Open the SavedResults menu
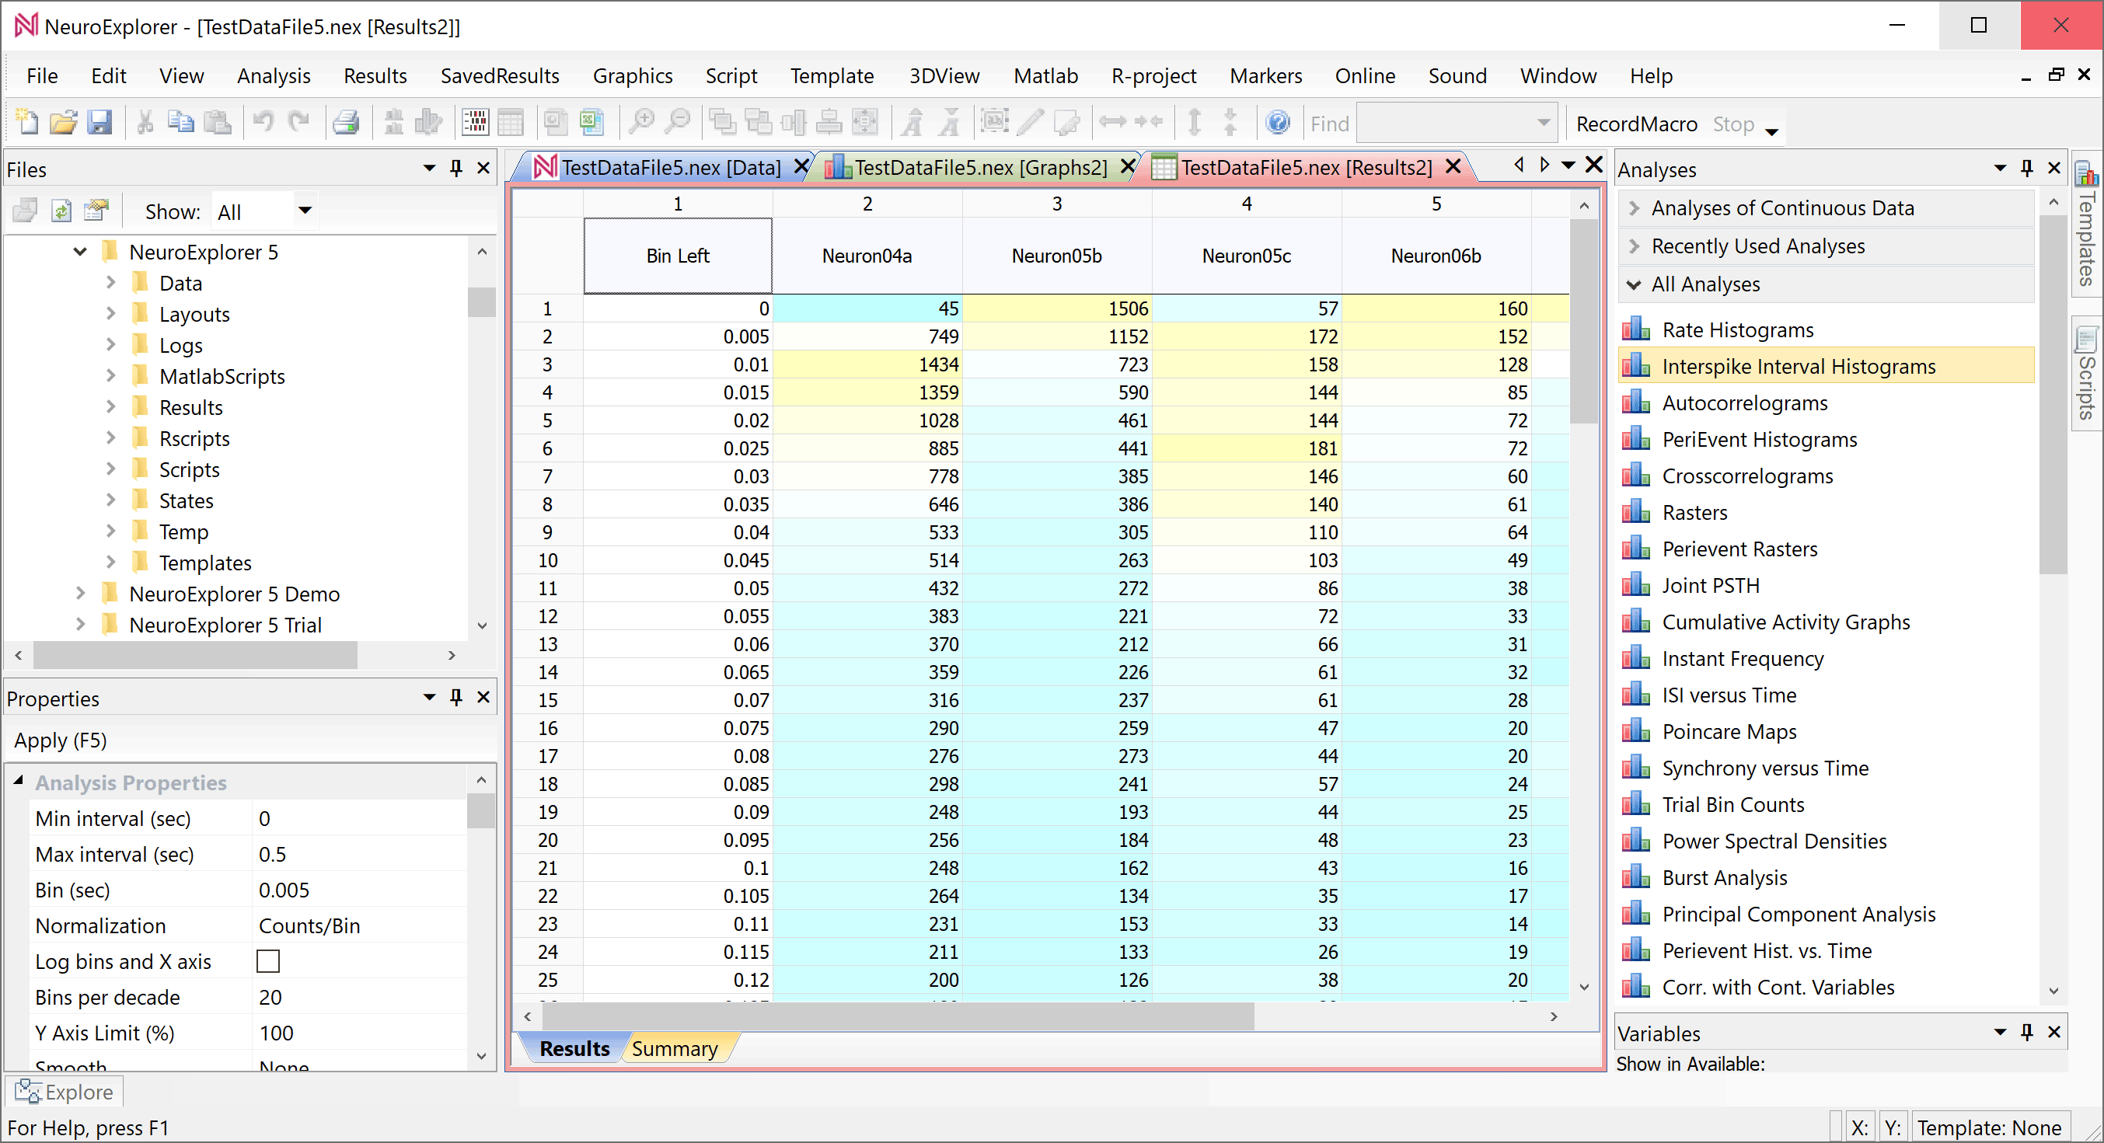Viewport: 2104px width, 1143px height. click(500, 76)
